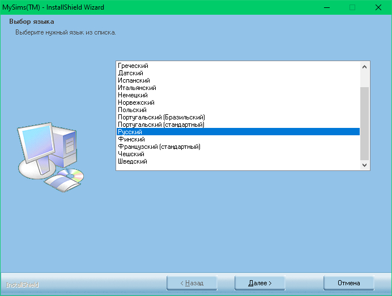Click the list scrollbar up arrow
The image size is (392, 296).
[x=364, y=67]
